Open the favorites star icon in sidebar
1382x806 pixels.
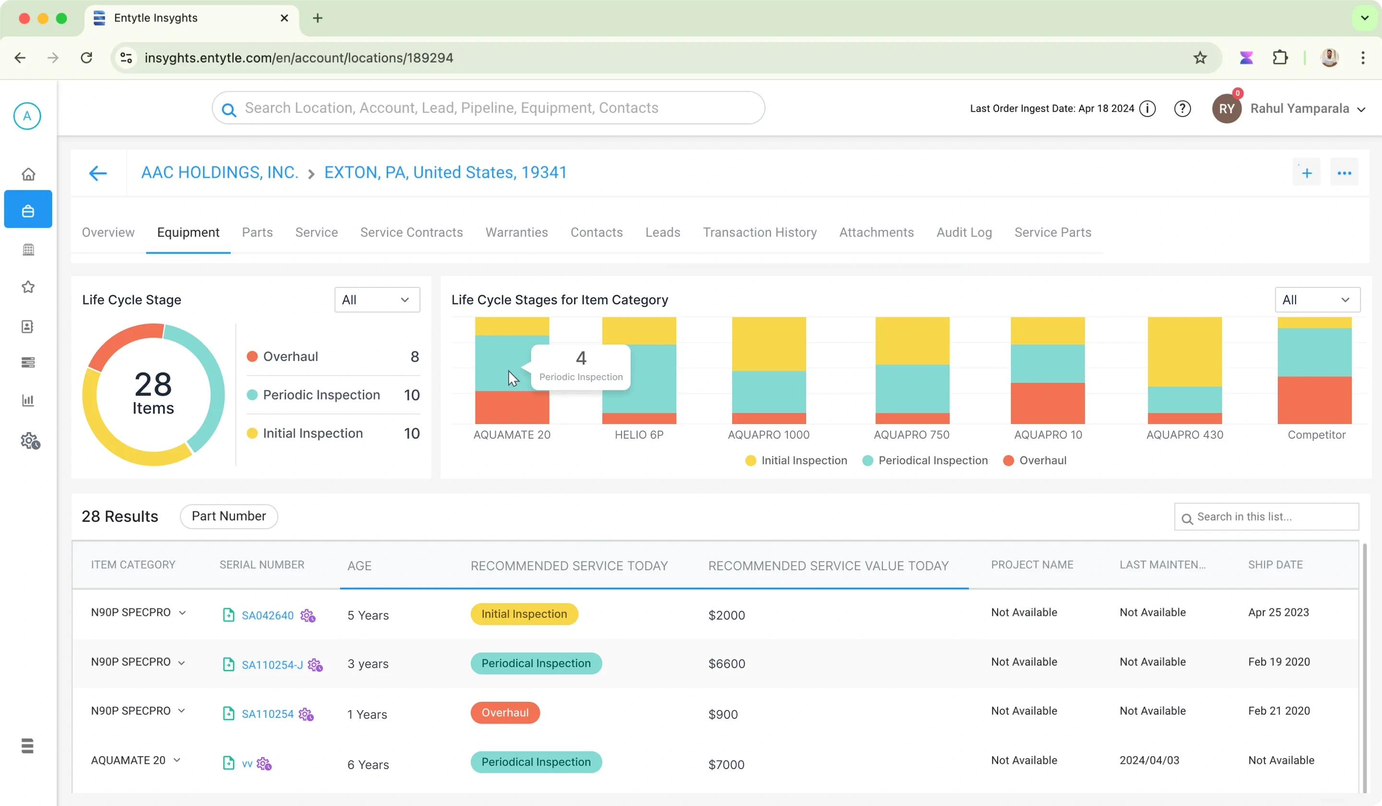[28, 287]
